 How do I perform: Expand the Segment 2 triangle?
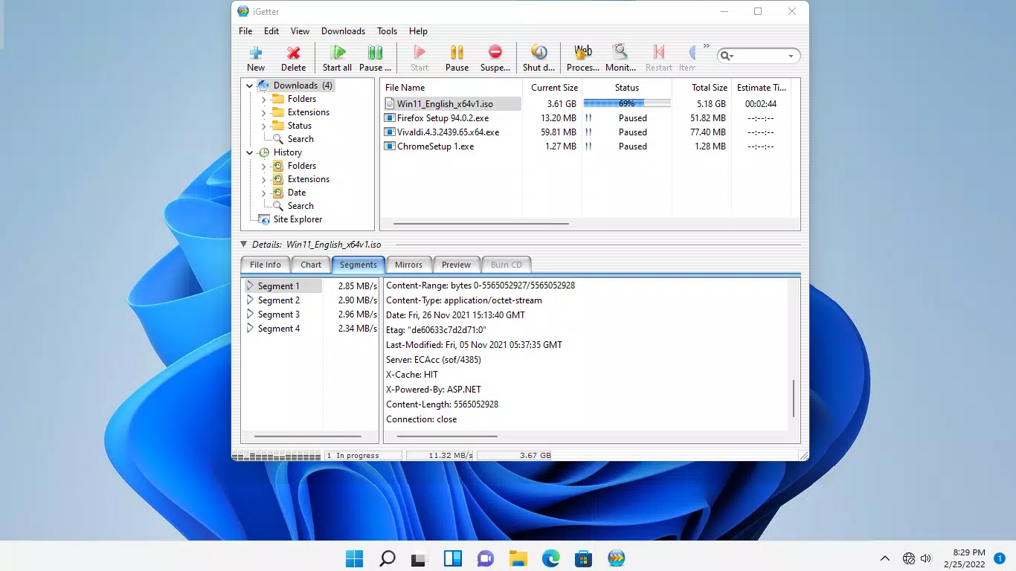coord(250,300)
